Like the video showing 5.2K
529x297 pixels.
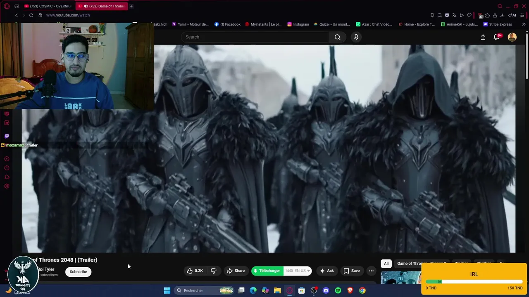195,271
